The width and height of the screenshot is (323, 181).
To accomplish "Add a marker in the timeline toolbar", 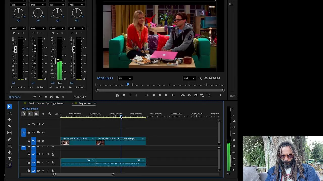I will point(43,114).
